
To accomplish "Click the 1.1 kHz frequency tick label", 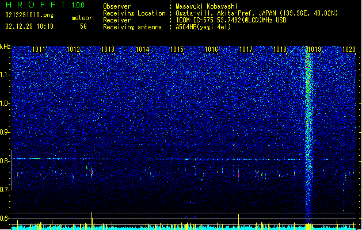I will pos(5,75).
